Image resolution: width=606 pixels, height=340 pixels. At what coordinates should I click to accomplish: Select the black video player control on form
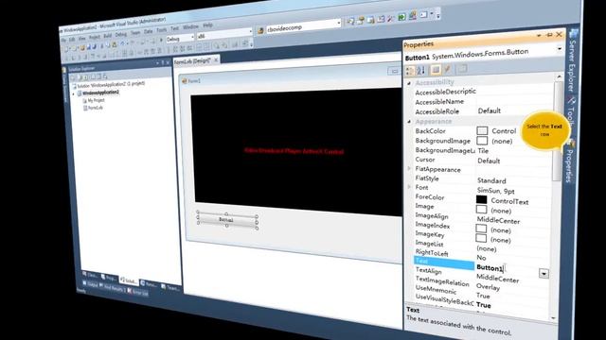pyautogui.click(x=296, y=151)
